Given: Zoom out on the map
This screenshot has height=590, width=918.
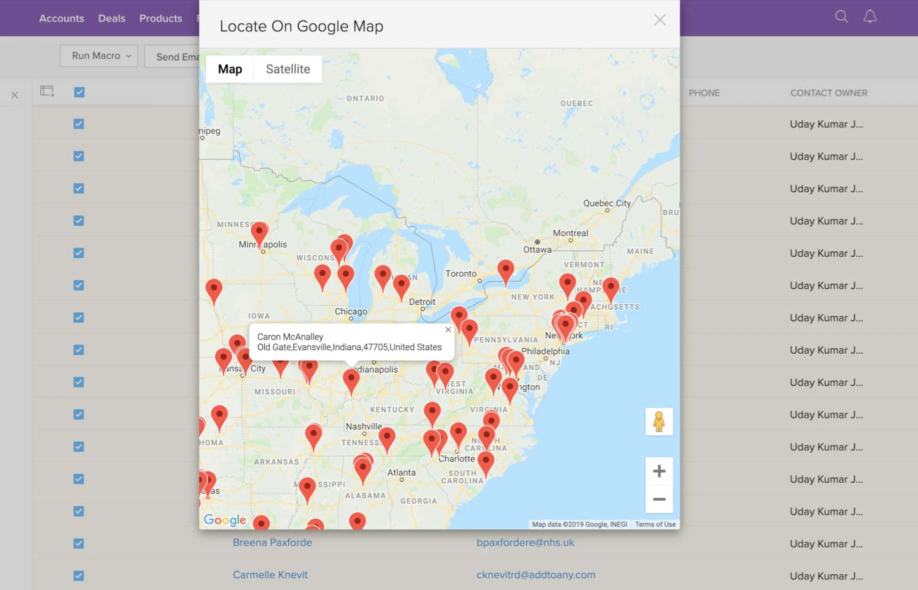Looking at the screenshot, I should [x=659, y=499].
